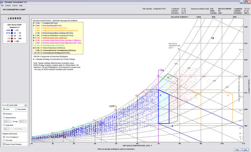
Task: Click the Back button at bottom right
Action: [237, 150]
